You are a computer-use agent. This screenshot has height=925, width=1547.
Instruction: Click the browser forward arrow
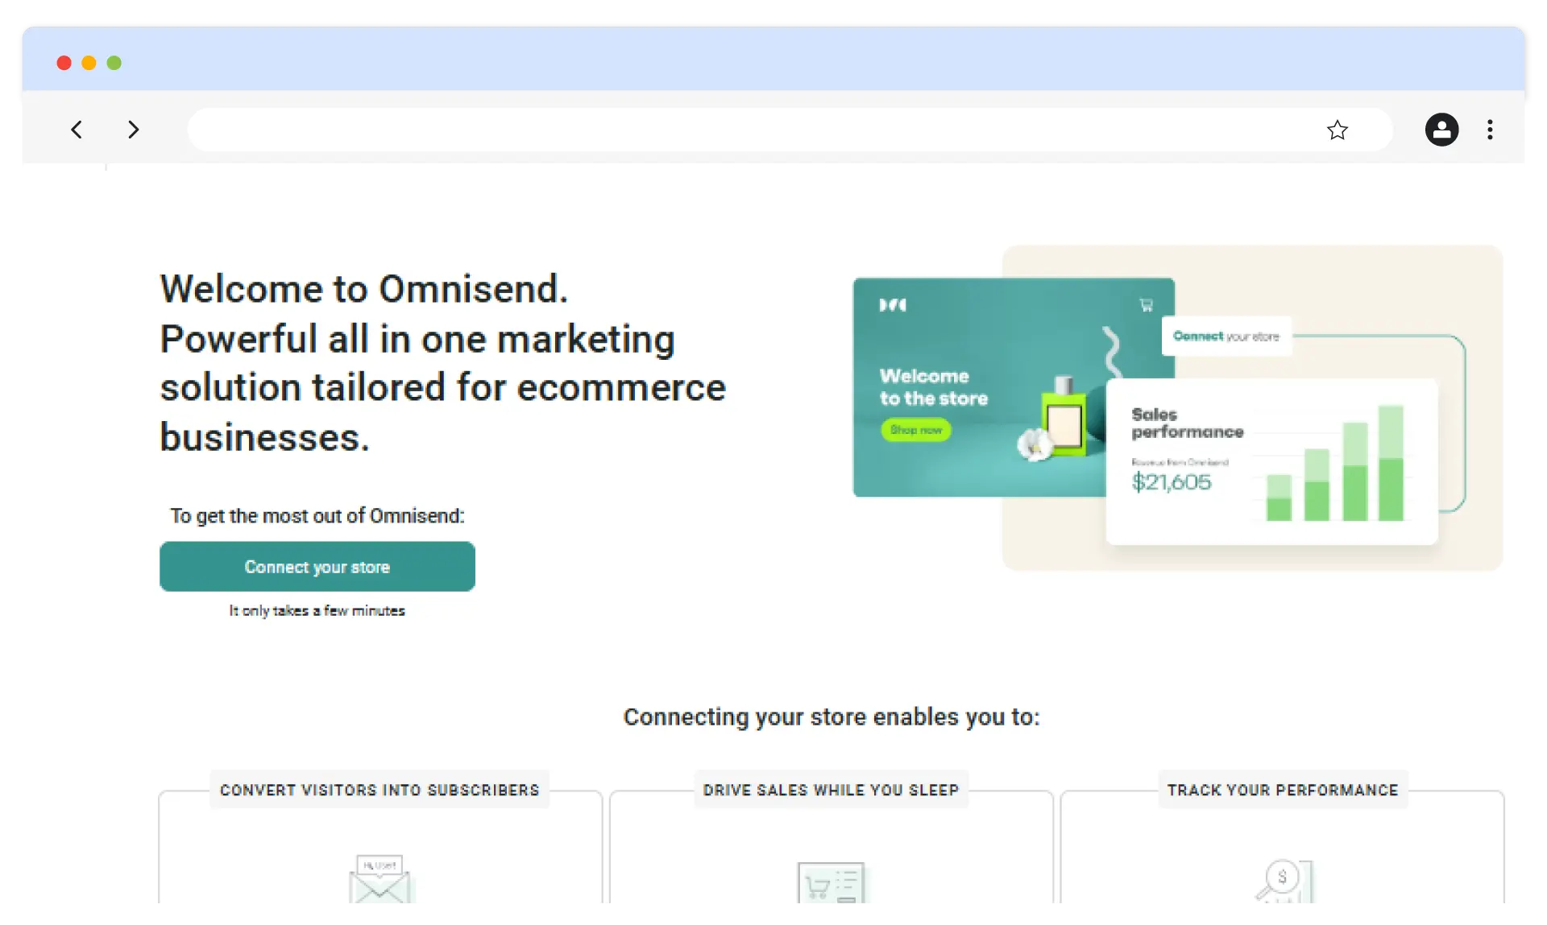click(134, 130)
